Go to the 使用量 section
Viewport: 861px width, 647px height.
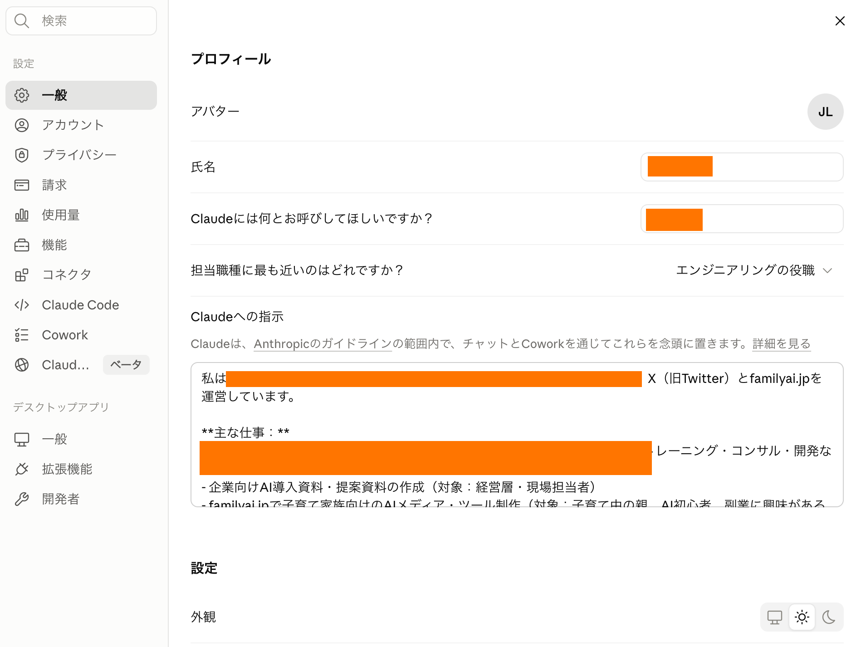point(81,215)
